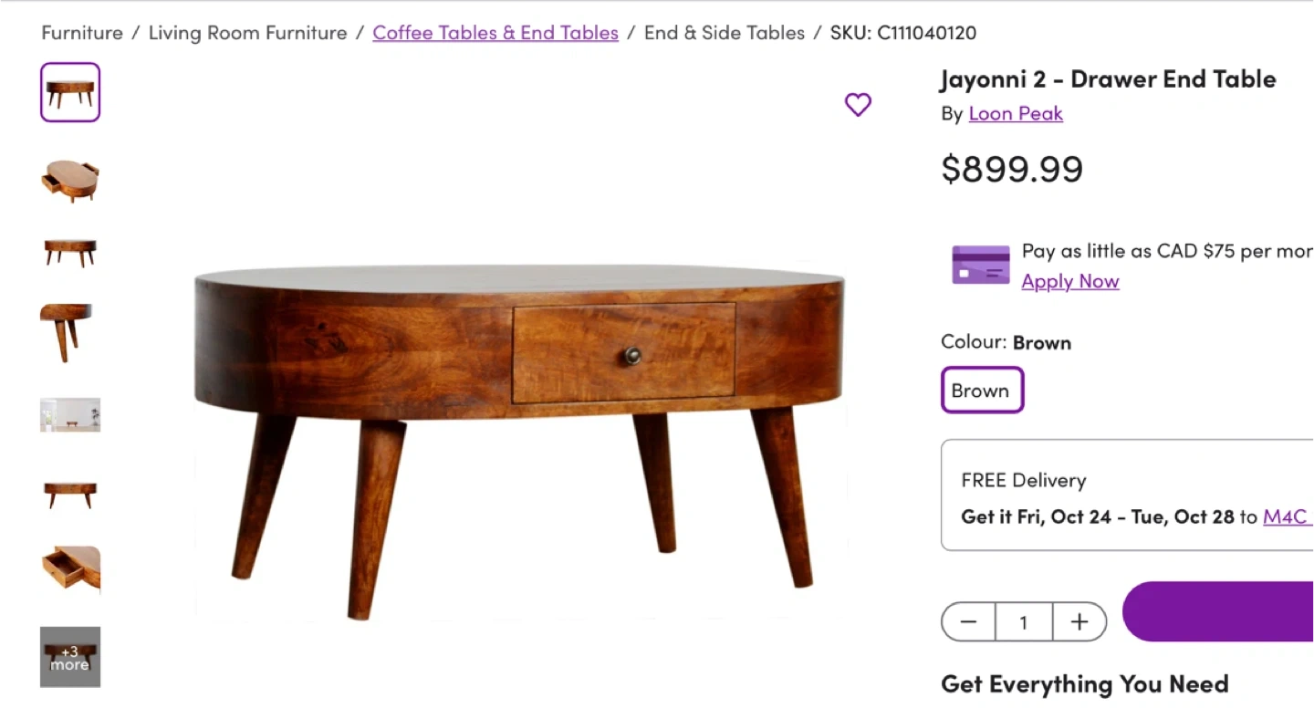Viewport: 1314px width, 719px height.
Task: View the open-drawer top-angle thumbnail
Action: point(70,180)
